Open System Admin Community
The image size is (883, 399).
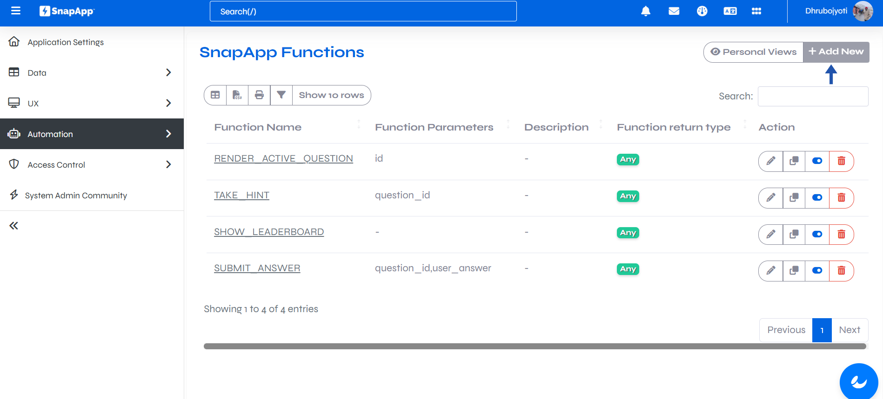[92, 195]
